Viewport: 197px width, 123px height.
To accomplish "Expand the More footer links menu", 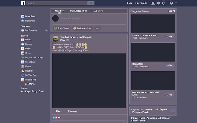I will [143, 121].
